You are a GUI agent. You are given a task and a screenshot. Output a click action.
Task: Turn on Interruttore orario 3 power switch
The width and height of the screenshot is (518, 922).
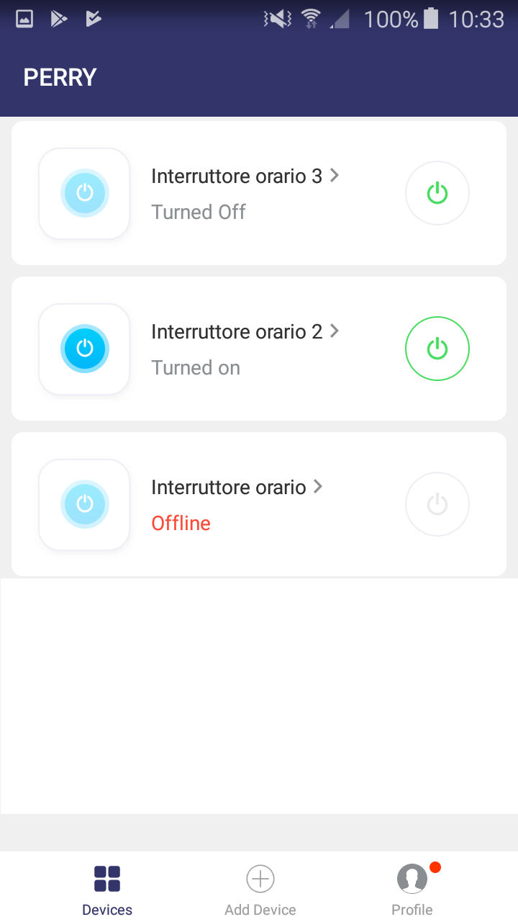click(437, 193)
